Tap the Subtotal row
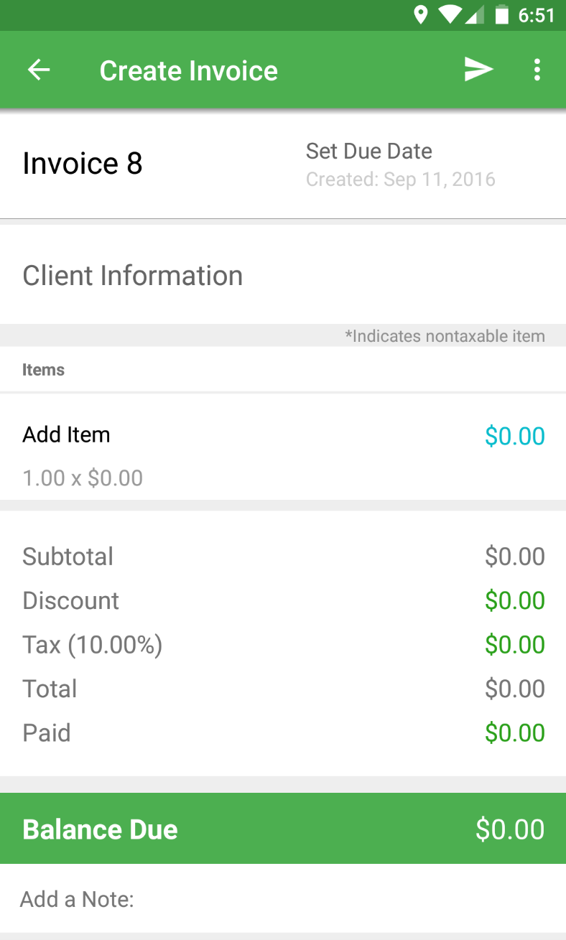The height and width of the screenshot is (940, 566). coord(283,557)
